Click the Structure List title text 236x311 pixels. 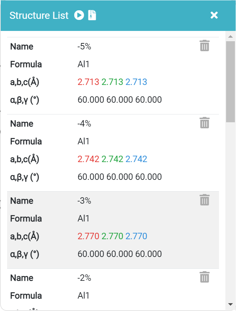tap(39, 16)
